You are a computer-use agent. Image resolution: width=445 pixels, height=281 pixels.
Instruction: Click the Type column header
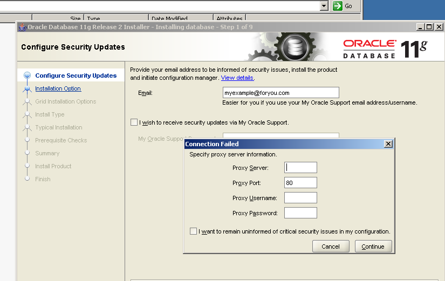[x=116, y=18]
